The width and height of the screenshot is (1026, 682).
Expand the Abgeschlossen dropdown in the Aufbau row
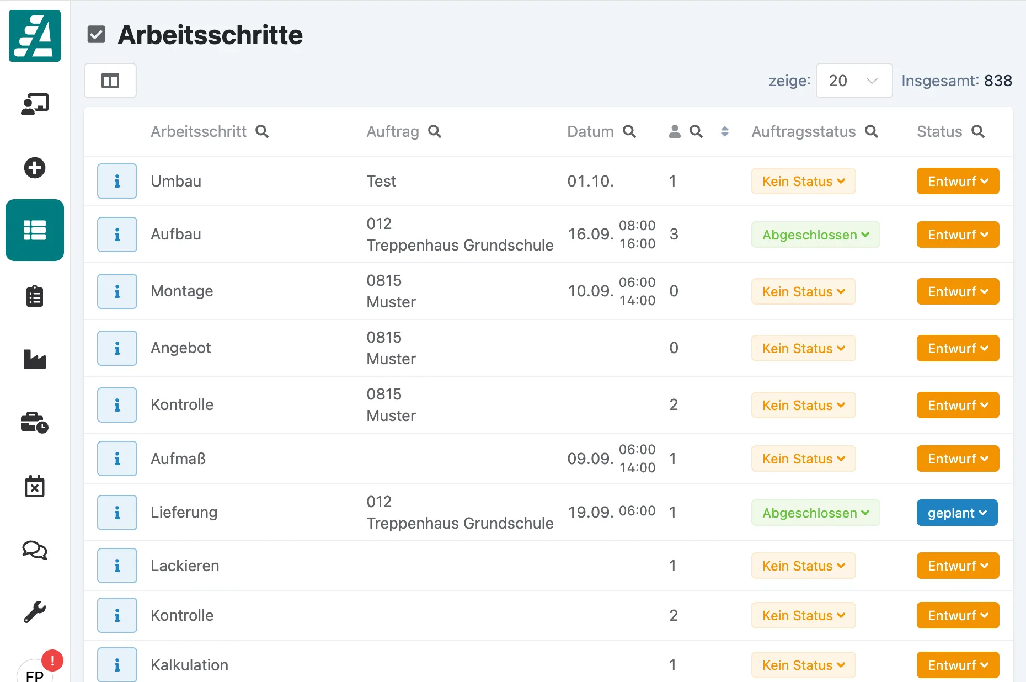click(x=815, y=235)
